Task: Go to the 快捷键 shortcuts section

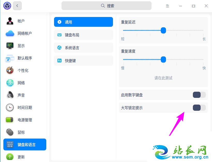Action: click(83, 61)
